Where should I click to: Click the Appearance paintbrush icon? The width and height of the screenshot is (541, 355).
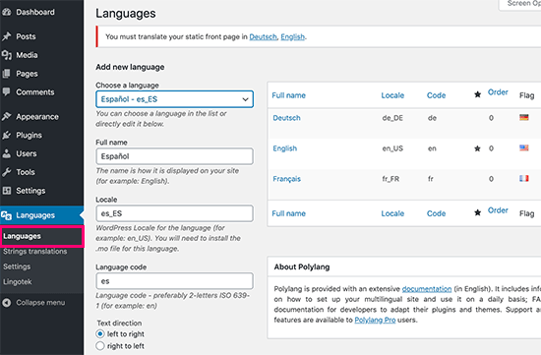pos(6,117)
